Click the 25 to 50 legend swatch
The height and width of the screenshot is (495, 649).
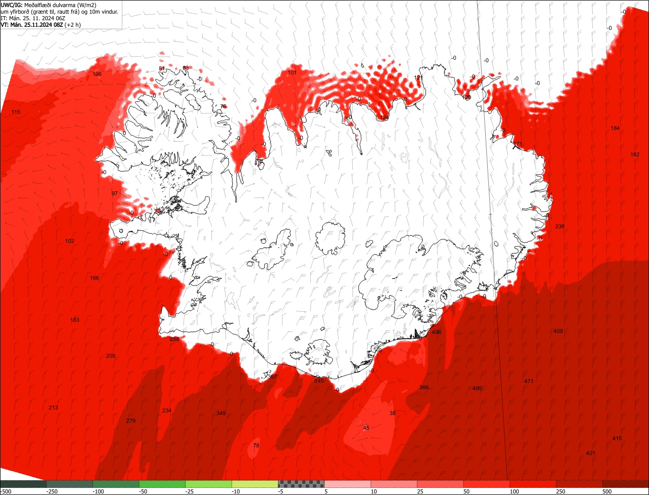click(440, 484)
